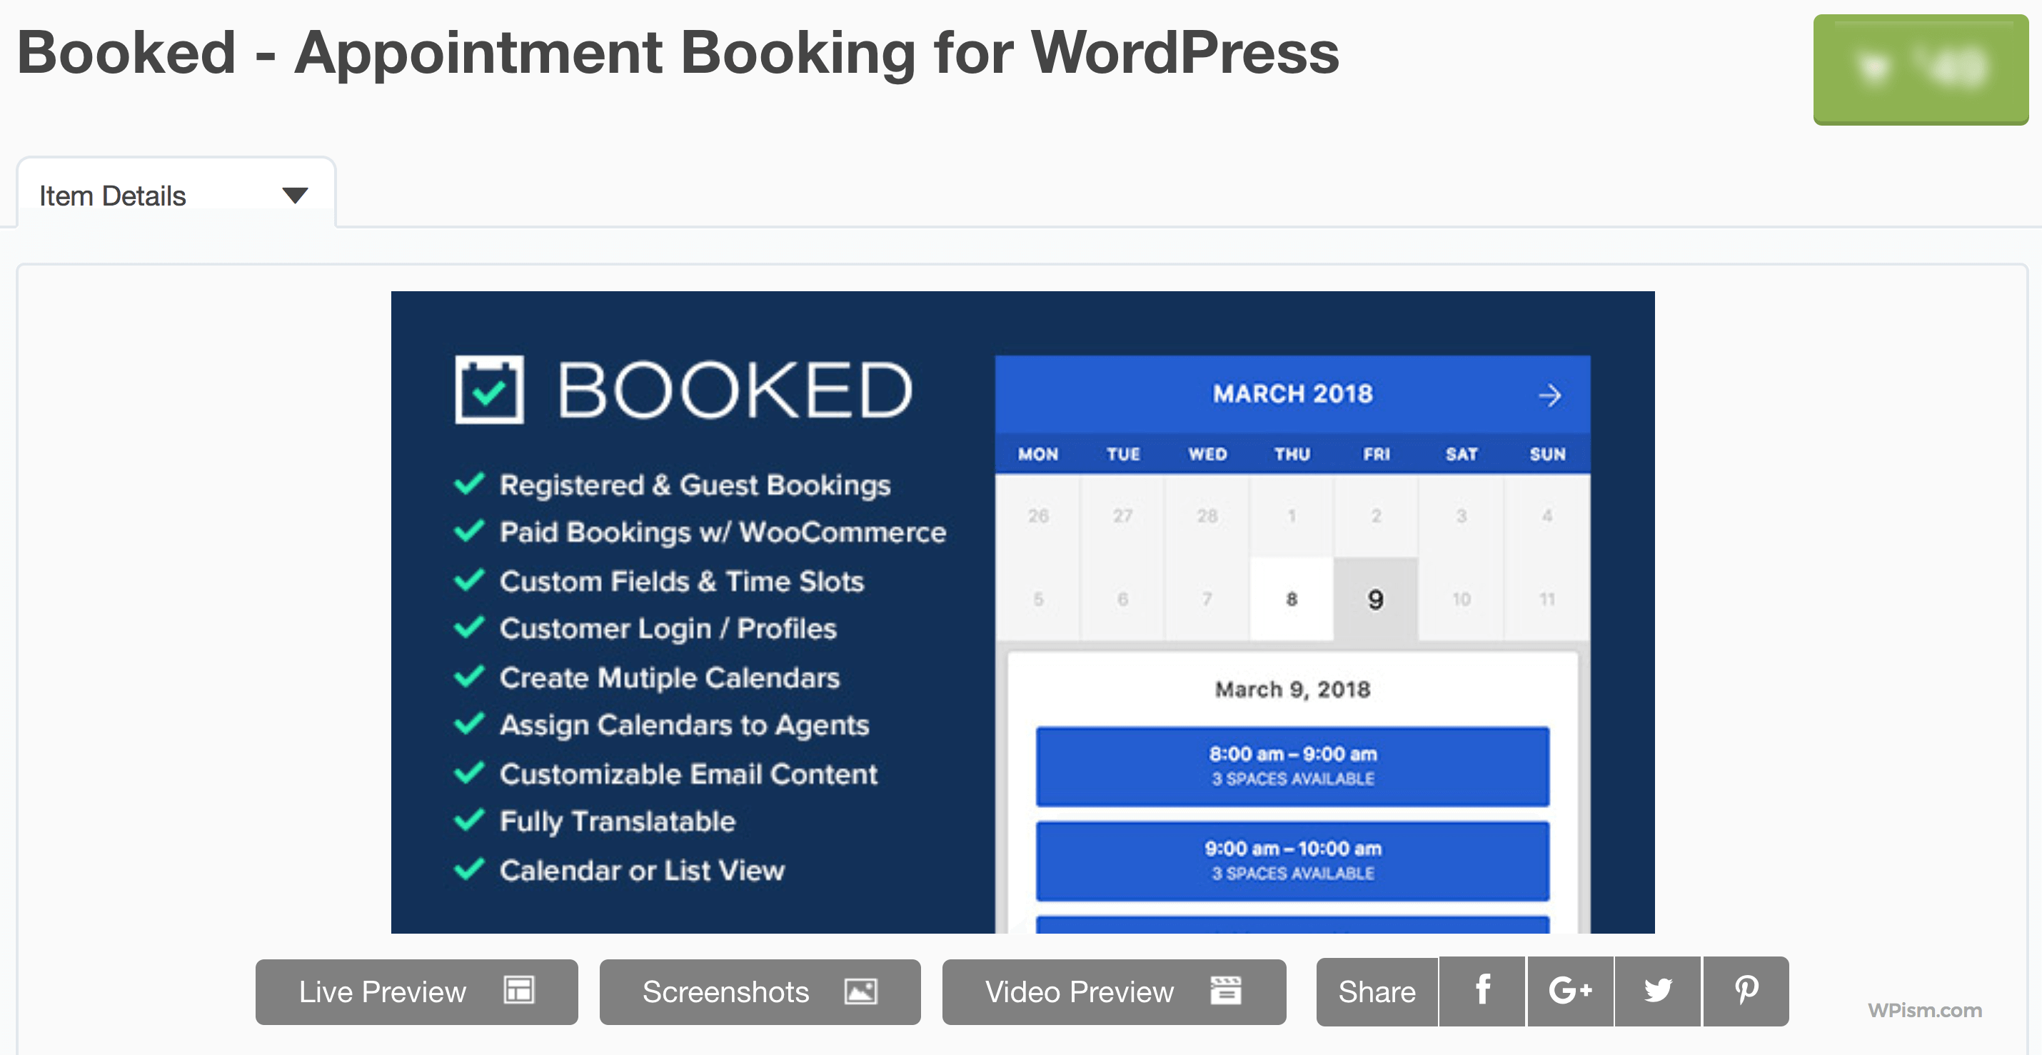This screenshot has height=1055, width=2042.
Task: Click 'Custom Fields & Time Slots' text
Action: (x=682, y=581)
